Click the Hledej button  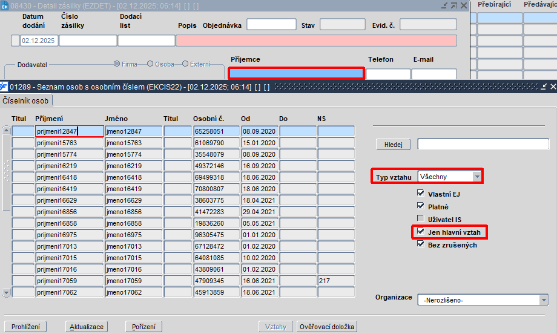[394, 145]
